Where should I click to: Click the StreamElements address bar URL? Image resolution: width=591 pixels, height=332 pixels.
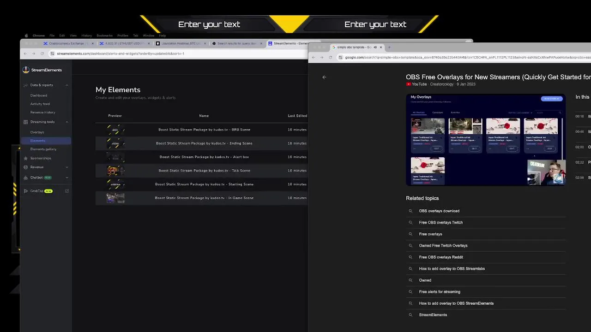[x=121, y=53]
